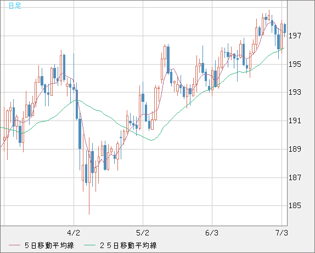
Task: Click the 187 price axis label
Action: pyautogui.click(x=295, y=177)
